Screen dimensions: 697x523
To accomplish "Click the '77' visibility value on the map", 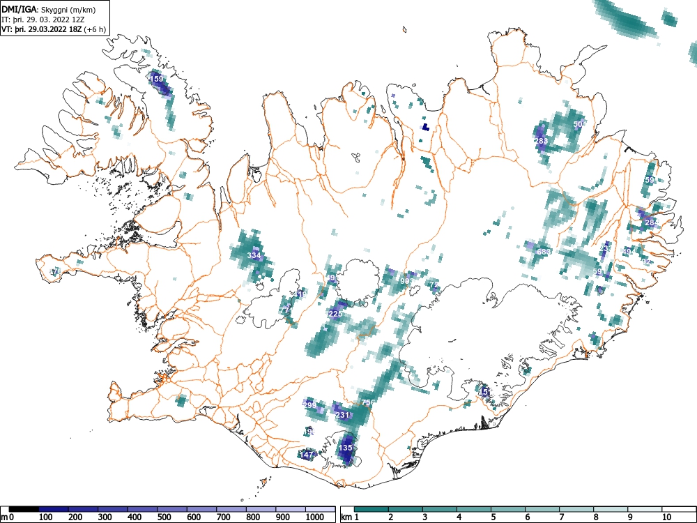I will 285,310.
